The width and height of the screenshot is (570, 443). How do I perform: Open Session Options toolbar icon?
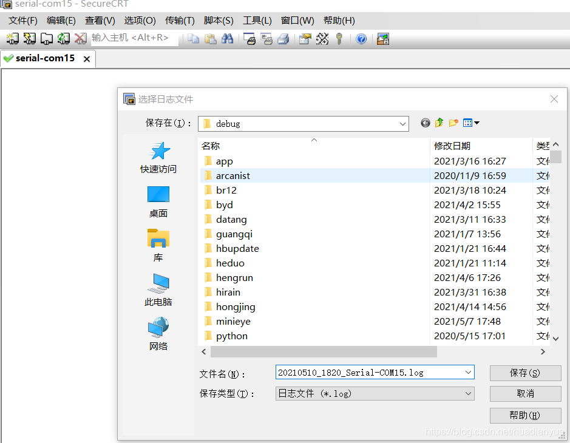[x=305, y=38]
